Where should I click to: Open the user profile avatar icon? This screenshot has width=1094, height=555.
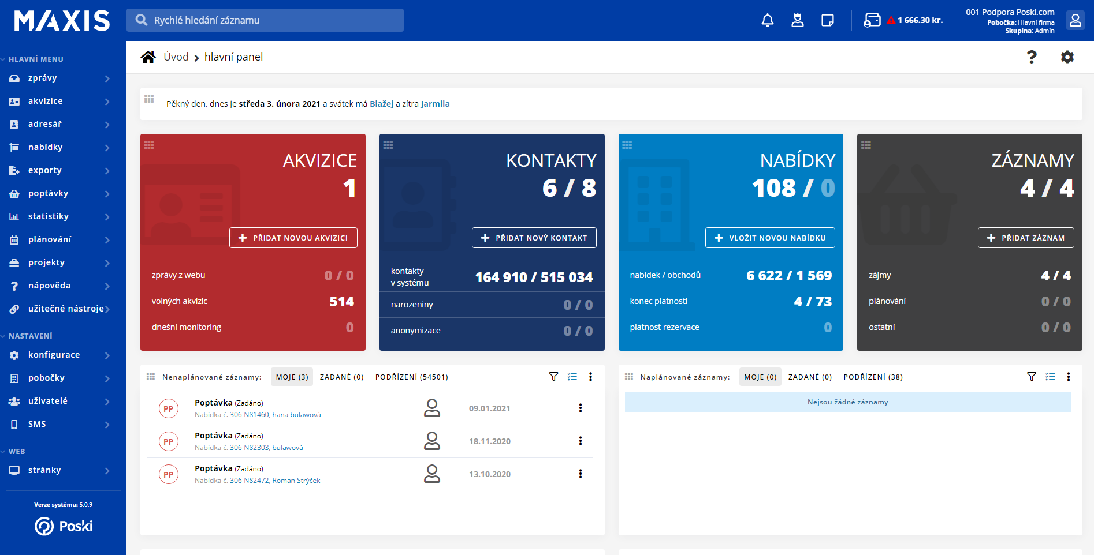coord(1075,20)
